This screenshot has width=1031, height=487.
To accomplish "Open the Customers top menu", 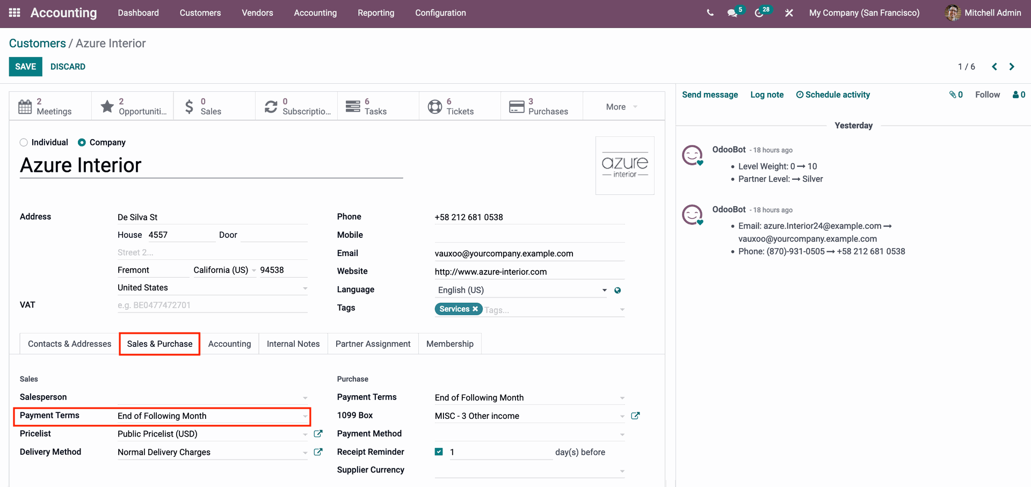I will pos(200,13).
